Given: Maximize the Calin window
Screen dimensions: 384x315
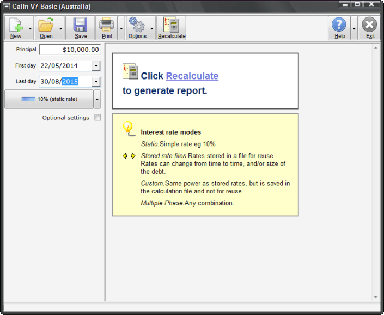Looking at the screenshot, I should point(357,4).
